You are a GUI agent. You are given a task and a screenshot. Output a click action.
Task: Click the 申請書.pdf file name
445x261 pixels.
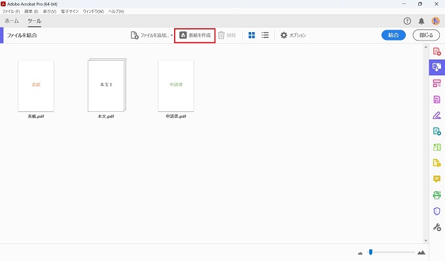click(176, 116)
